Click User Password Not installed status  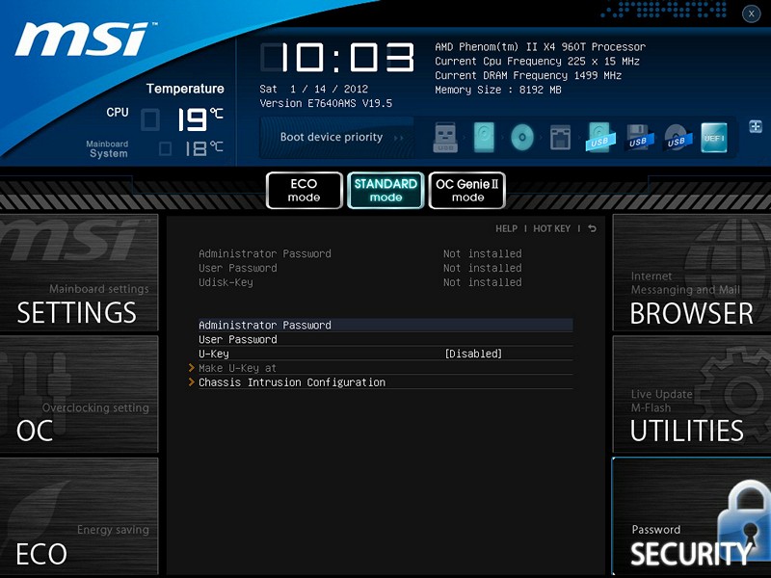(x=483, y=268)
